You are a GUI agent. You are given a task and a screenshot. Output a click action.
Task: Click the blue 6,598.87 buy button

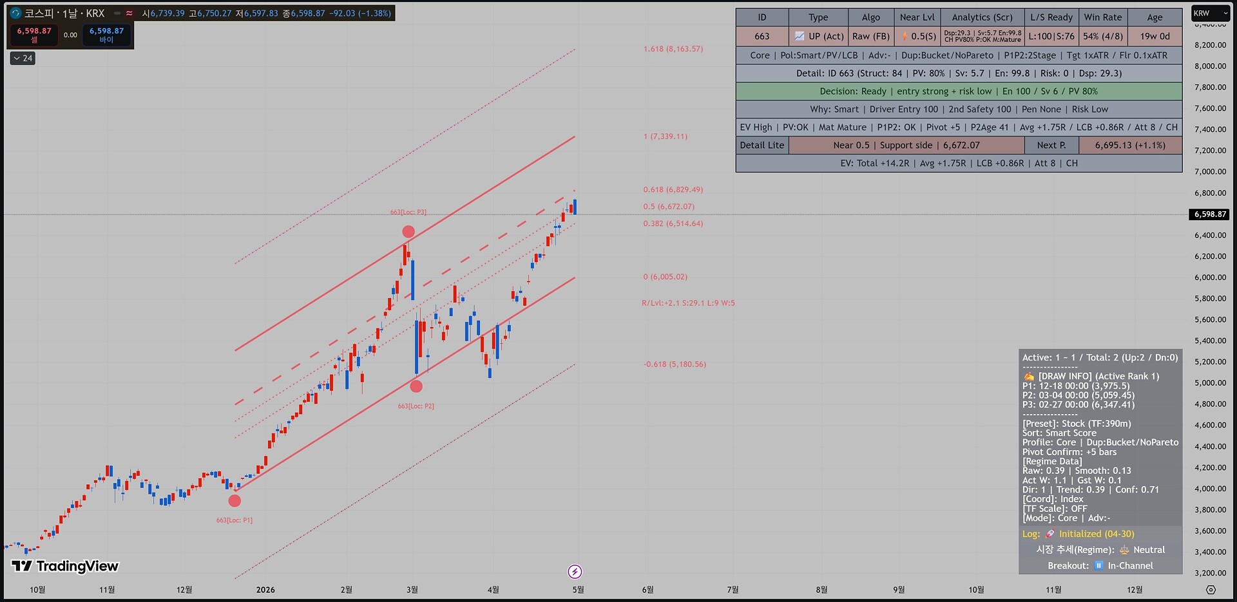click(106, 35)
